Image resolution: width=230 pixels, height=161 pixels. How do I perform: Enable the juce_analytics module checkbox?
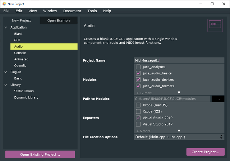pos(138,67)
